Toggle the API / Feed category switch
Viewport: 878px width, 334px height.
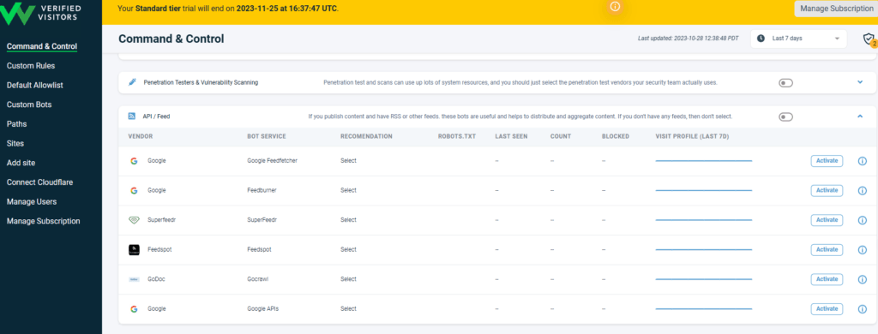click(x=785, y=117)
